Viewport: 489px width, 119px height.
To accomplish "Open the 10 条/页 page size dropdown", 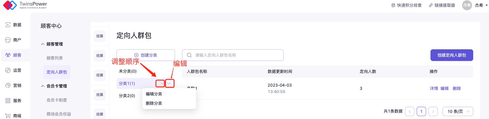I will point(458,111).
